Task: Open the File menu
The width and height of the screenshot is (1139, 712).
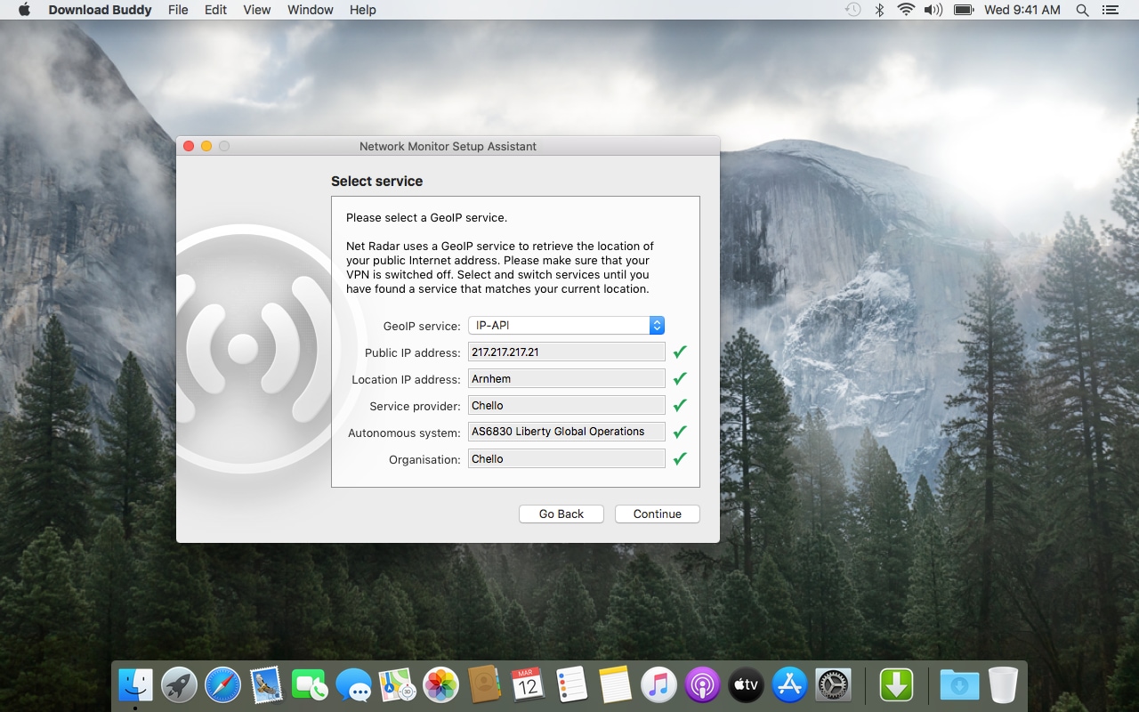Action: click(x=178, y=10)
